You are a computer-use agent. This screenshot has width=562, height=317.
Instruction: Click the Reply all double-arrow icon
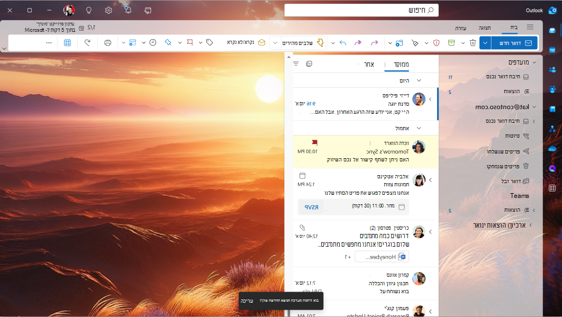(x=358, y=43)
